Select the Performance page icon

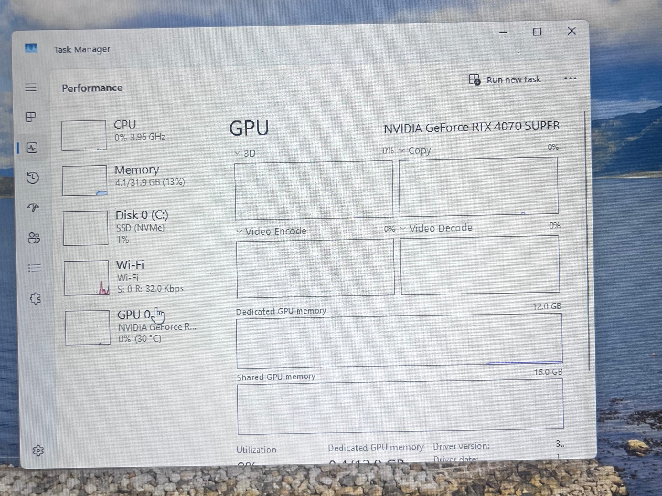coord(32,148)
